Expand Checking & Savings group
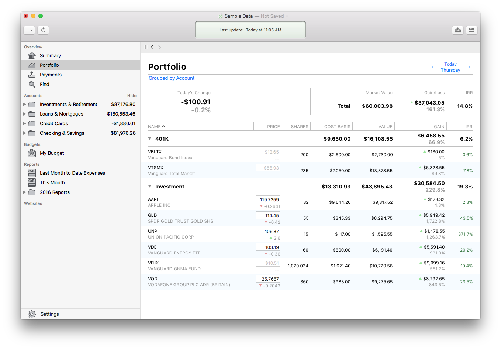 pos(24,133)
